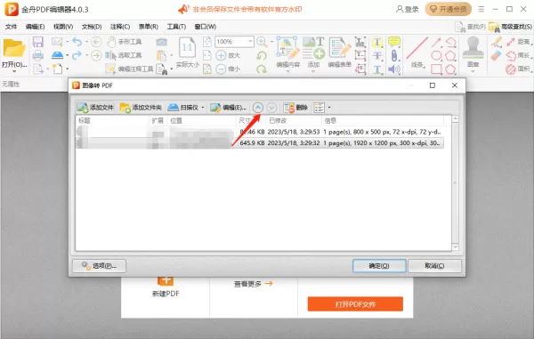534x339 pixels.
Task: Open the 视图(V) menu
Action: point(63,27)
